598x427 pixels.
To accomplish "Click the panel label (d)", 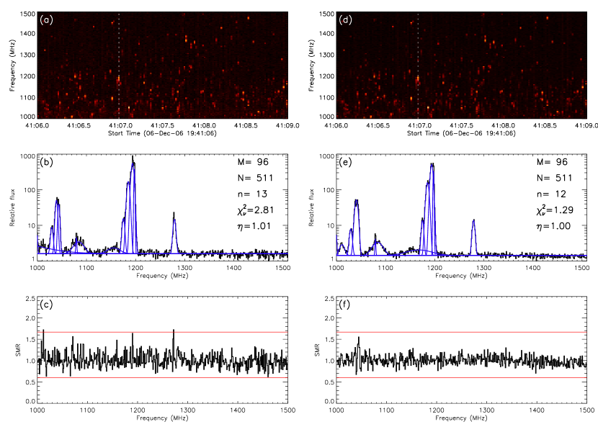I will 346,20.
